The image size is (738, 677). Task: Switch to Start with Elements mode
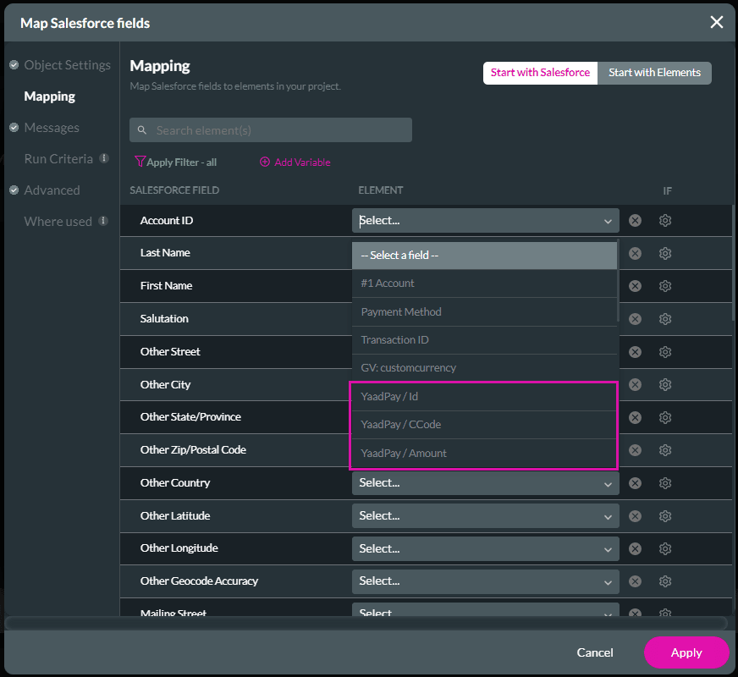pyautogui.click(x=654, y=73)
